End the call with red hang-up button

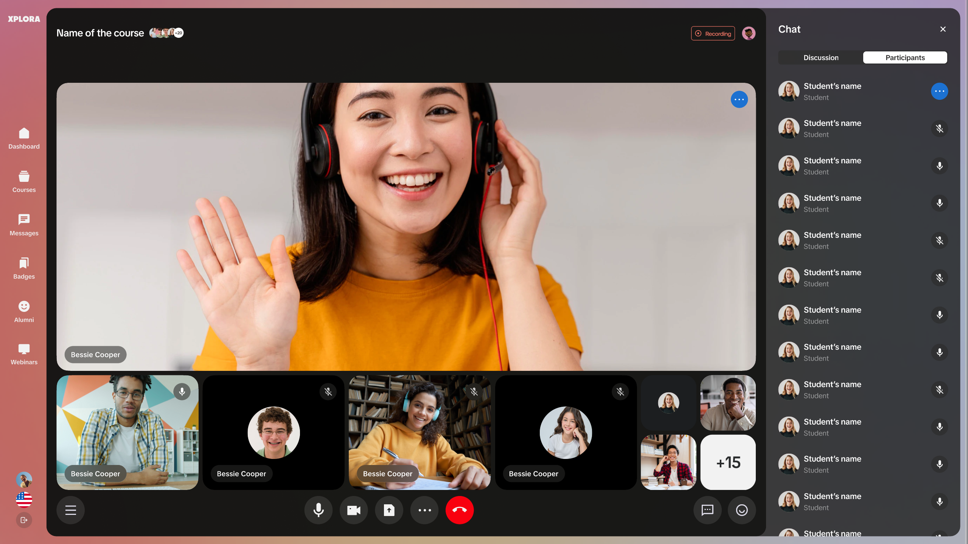[460, 510]
